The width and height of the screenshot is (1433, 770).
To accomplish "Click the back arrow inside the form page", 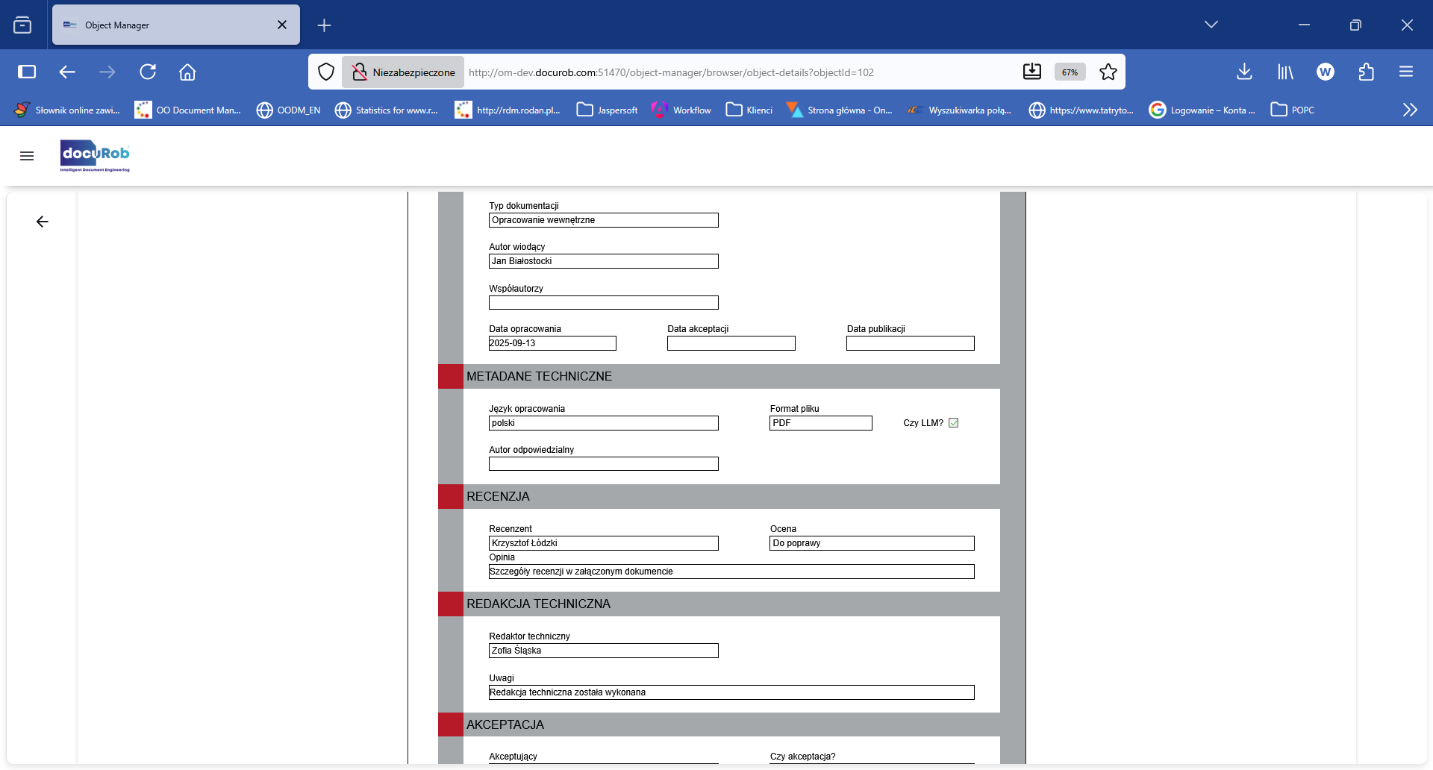I will pos(43,222).
